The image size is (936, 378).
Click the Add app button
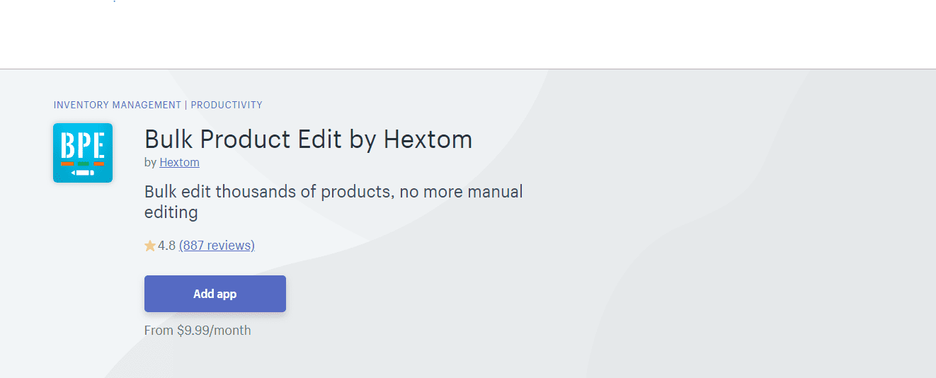(x=215, y=294)
